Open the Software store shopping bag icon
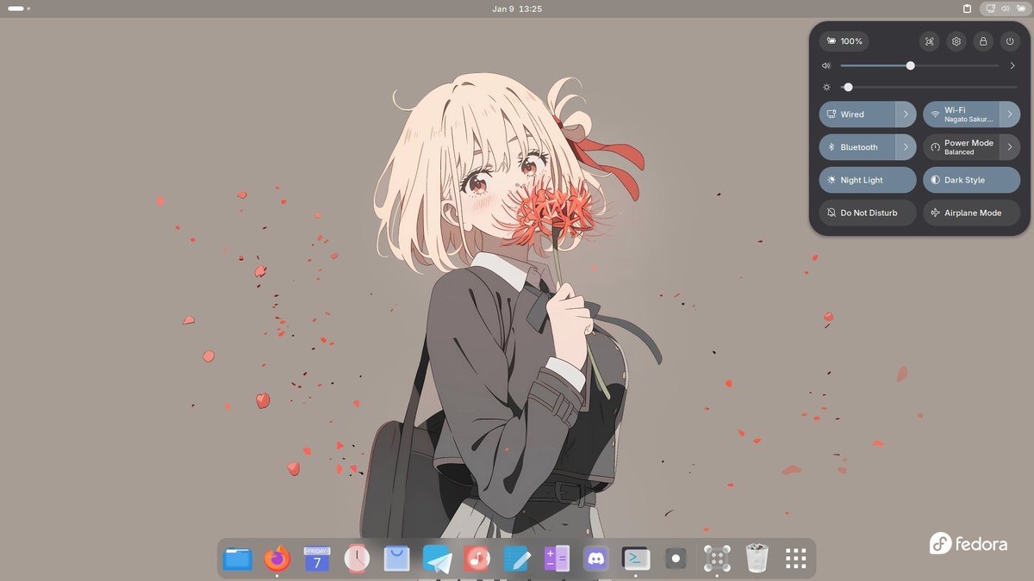This screenshot has width=1034, height=581. [396, 559]
